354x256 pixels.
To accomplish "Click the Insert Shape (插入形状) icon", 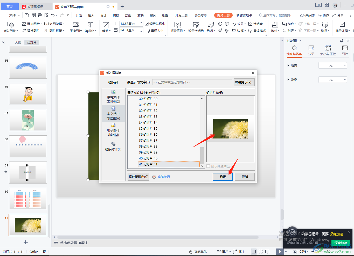I will [x=10, y=25].
